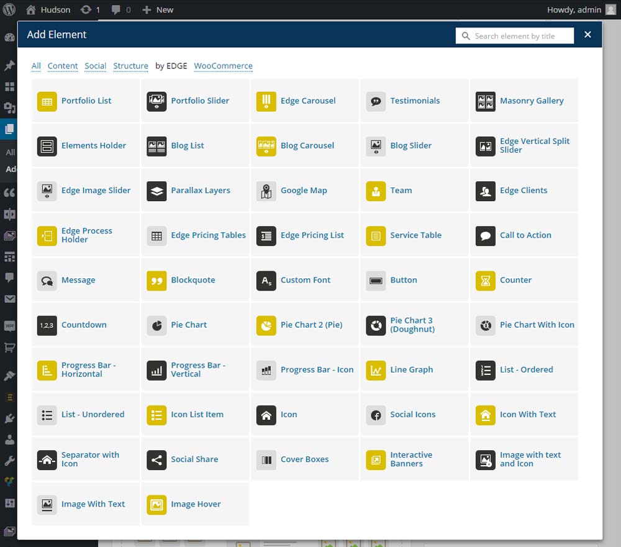The image size is (621, 547).
Task: Select the Blog List icon
Action: coord(156,146)
